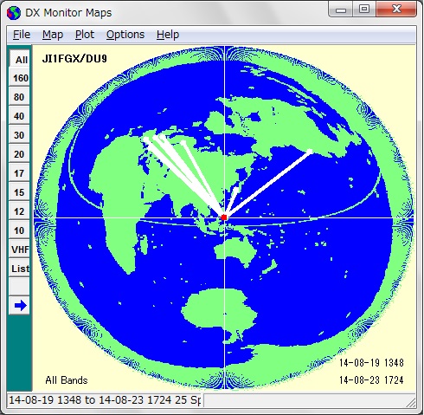Choose the 12 meter band button
Viewport: 424px width, 415px height.
[x=19, y=211]
